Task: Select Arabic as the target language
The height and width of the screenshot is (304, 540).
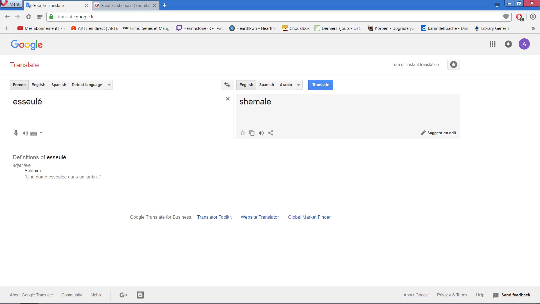Action: tap(285, 85)
